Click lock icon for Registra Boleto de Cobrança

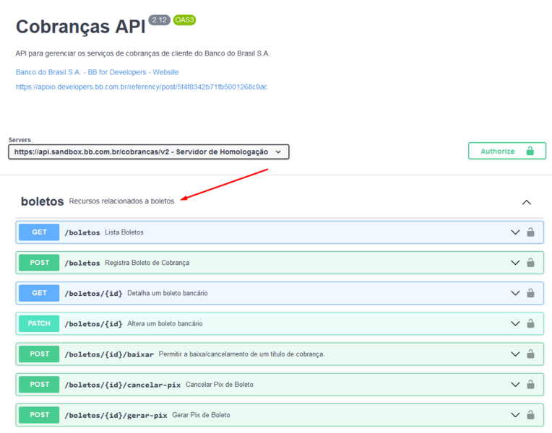[530, 263]
